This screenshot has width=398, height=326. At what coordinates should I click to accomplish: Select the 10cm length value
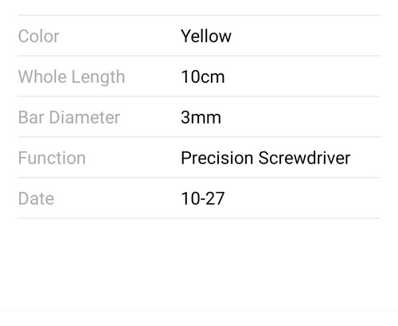(203, 77)
